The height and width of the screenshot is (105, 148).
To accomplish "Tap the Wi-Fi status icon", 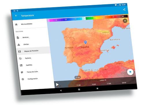I will 116,5.
